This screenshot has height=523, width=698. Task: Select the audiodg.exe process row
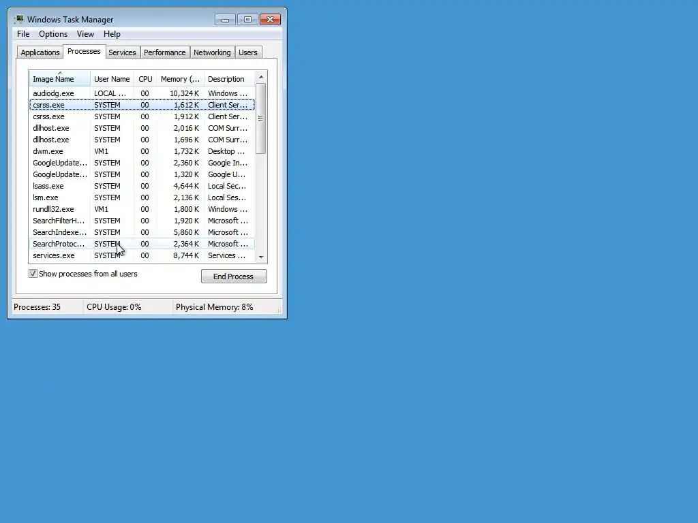tap(142, 93)
